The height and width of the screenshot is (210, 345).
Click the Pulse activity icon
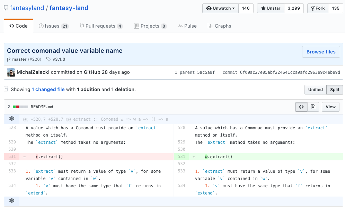click(x=180, y=26)
